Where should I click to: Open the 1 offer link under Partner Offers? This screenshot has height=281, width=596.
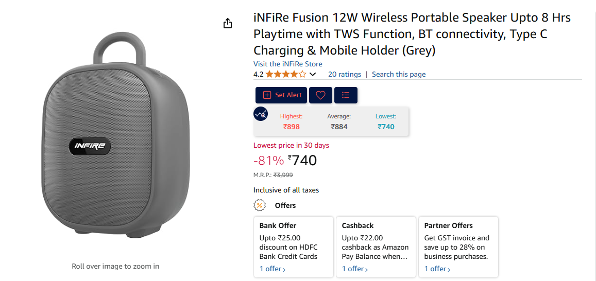437,269
